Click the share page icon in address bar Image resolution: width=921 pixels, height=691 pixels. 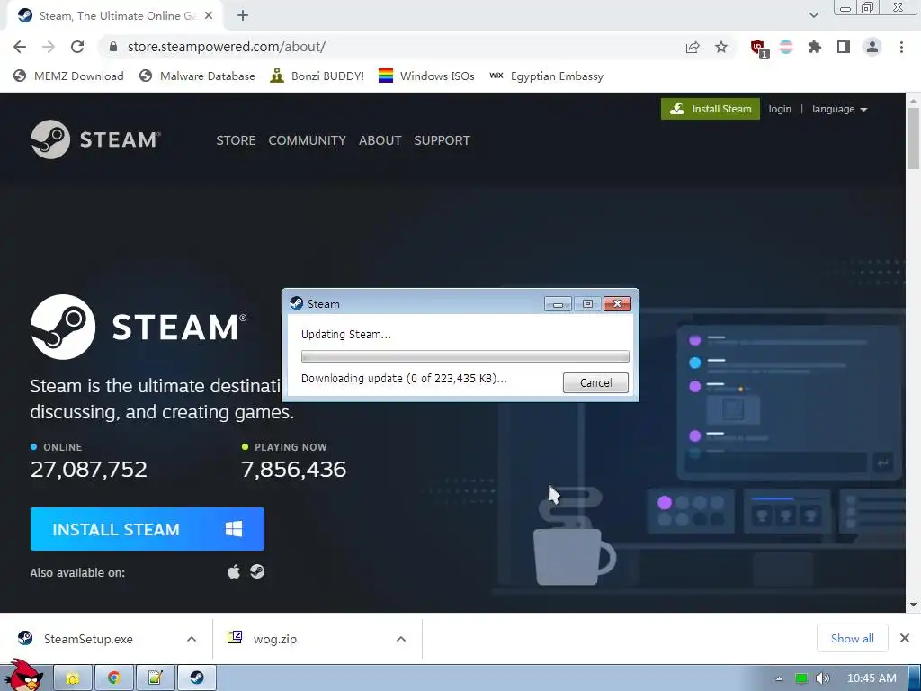pos(693,48)
